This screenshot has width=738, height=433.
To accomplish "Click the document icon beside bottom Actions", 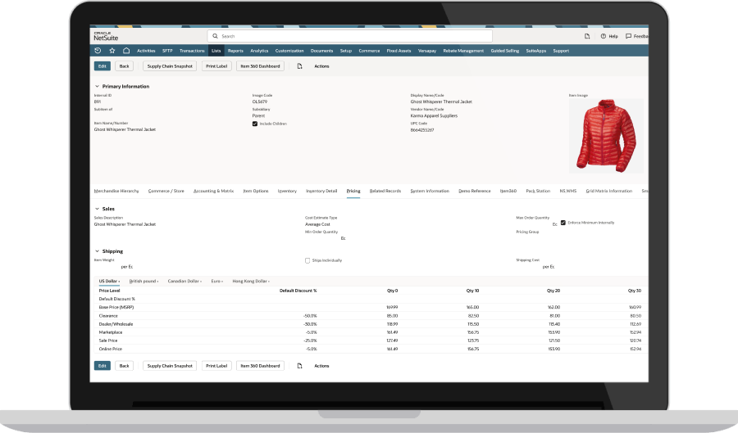I will [x=299, y=366].
